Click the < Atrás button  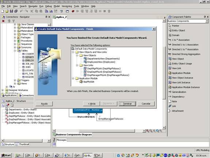click(92, 104)
